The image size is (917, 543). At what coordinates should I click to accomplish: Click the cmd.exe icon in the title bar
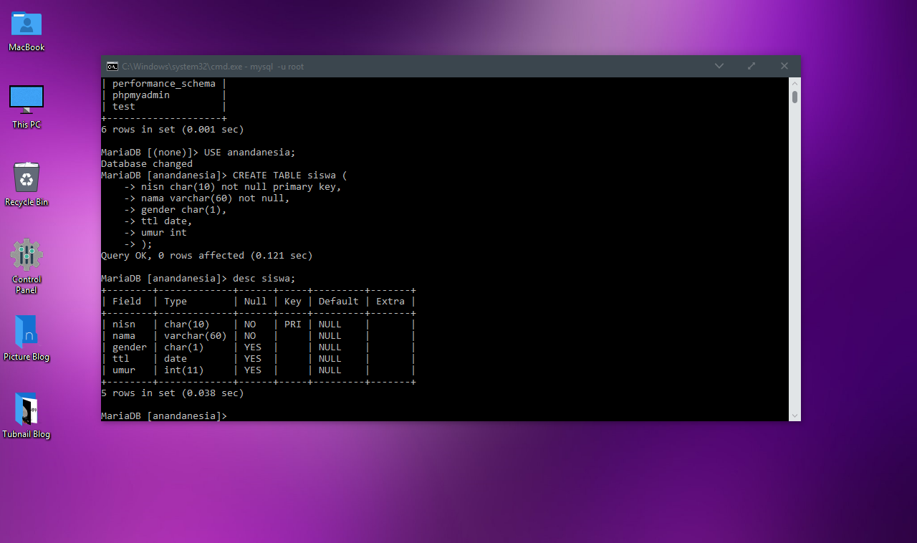click(112, 66)
